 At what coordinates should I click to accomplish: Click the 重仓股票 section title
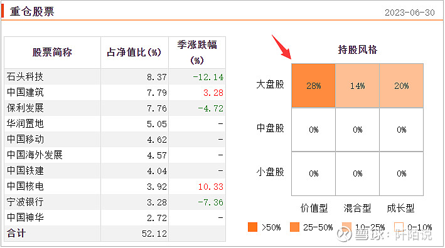click(32, 12)
